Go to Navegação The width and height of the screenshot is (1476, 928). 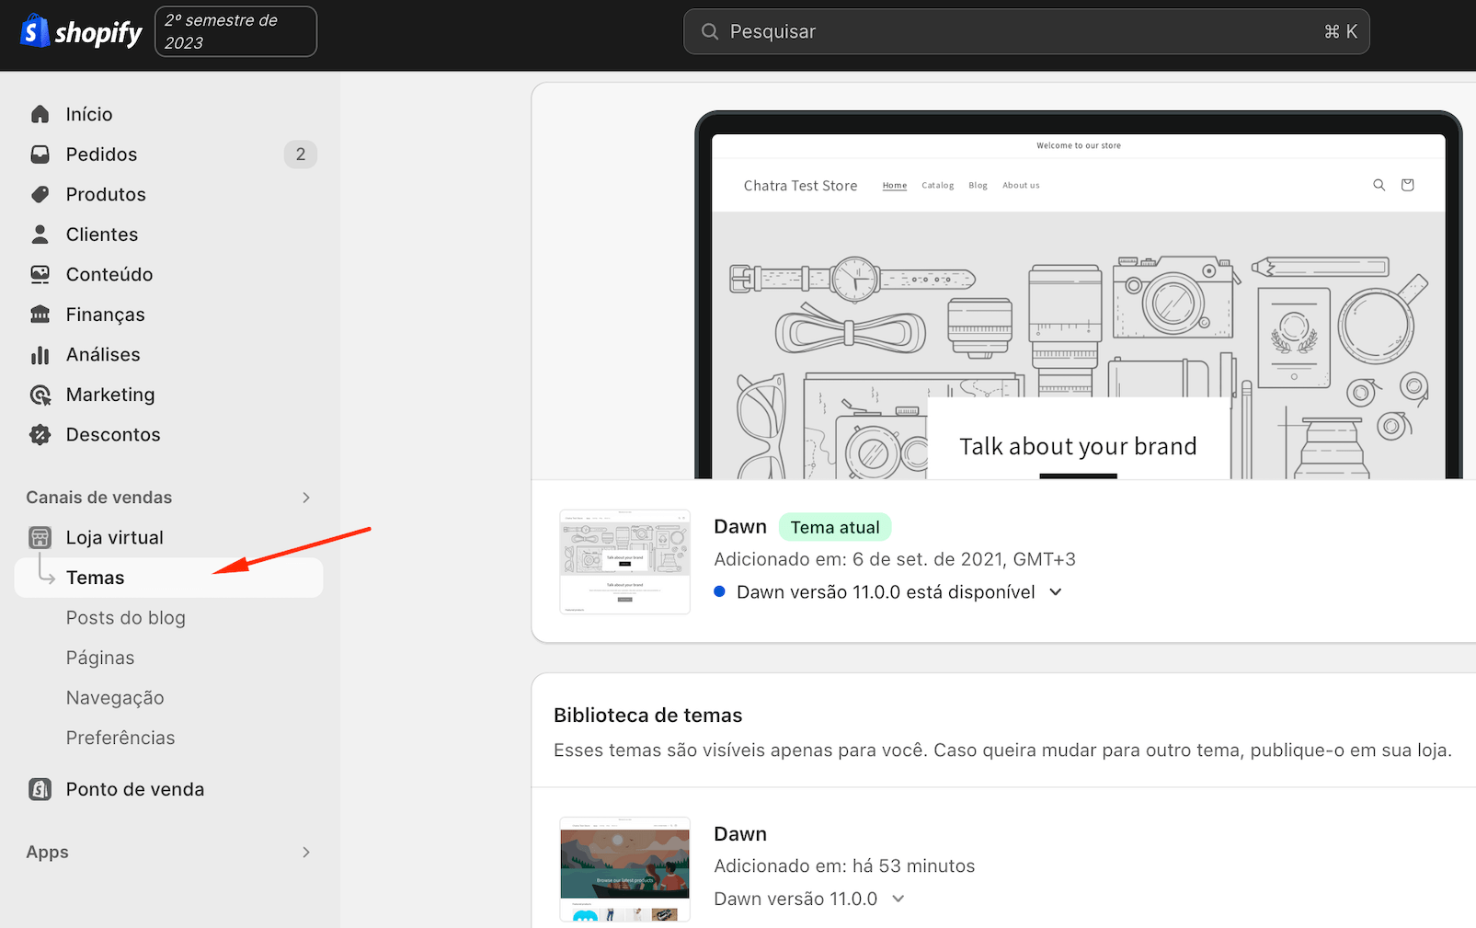[x=115, y=698]
